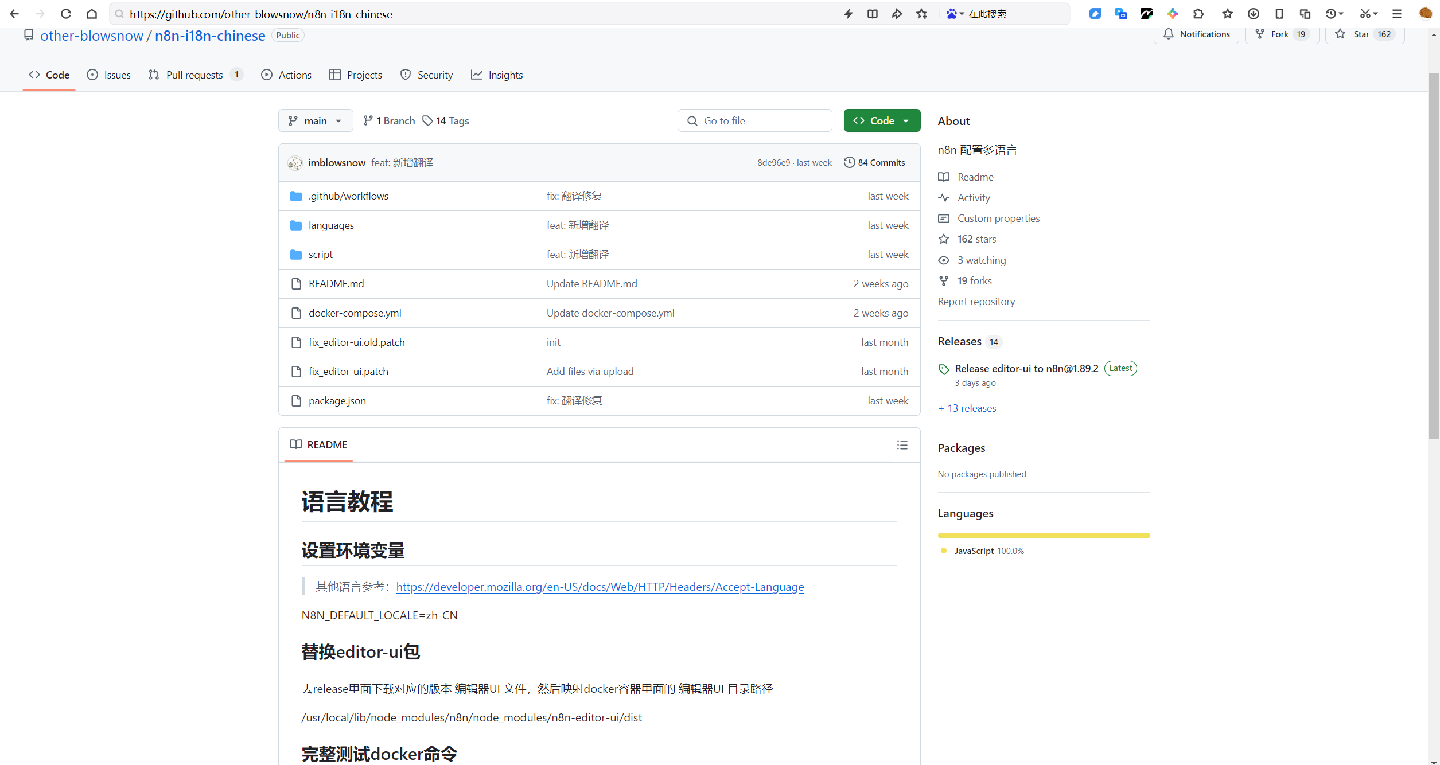
Task: Open the script folder
Action: click(320, 255)
